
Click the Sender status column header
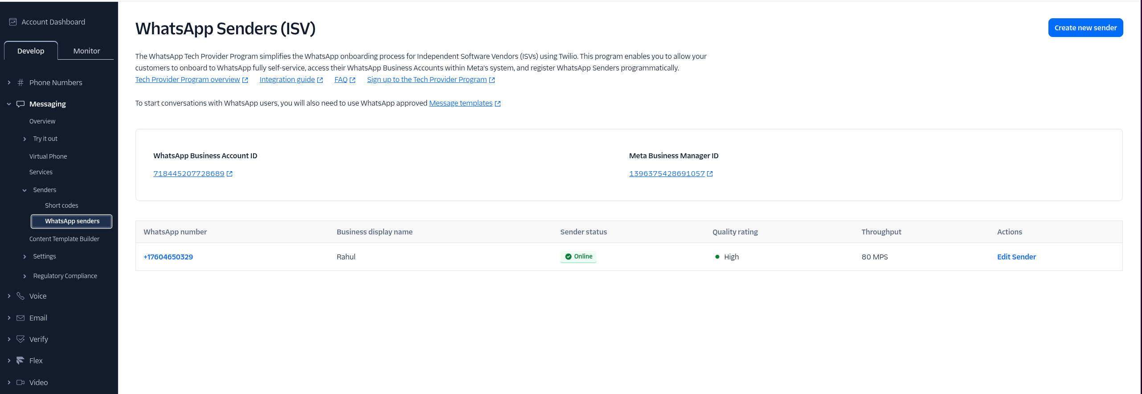click(584, 232)
